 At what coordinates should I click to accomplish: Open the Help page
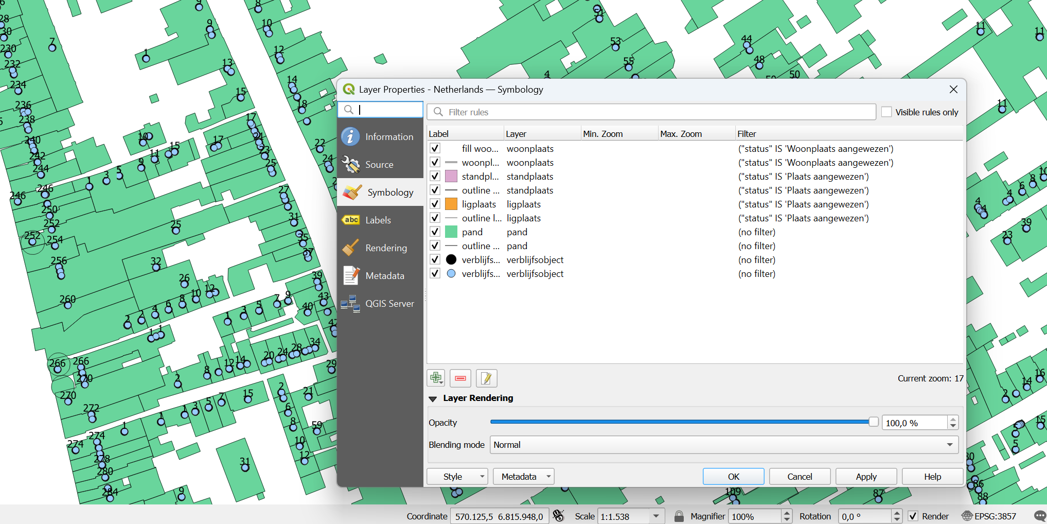pyautogui.click(x=932, y=476)
